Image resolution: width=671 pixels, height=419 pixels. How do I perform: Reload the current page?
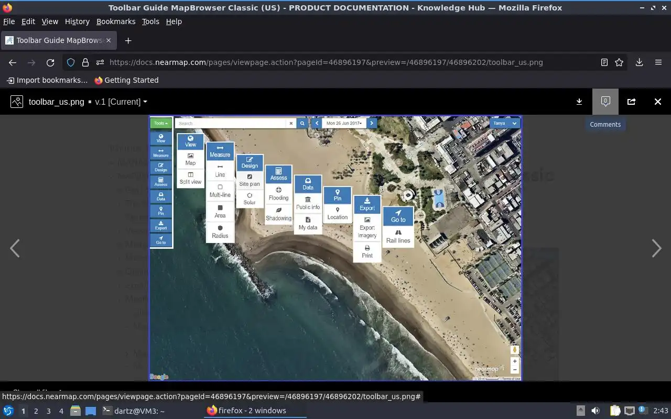coord(50,62)
